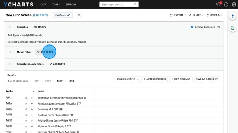The image size is (238, 133).
Task: Click the Metric Columns button
Action: click(155, 79)
